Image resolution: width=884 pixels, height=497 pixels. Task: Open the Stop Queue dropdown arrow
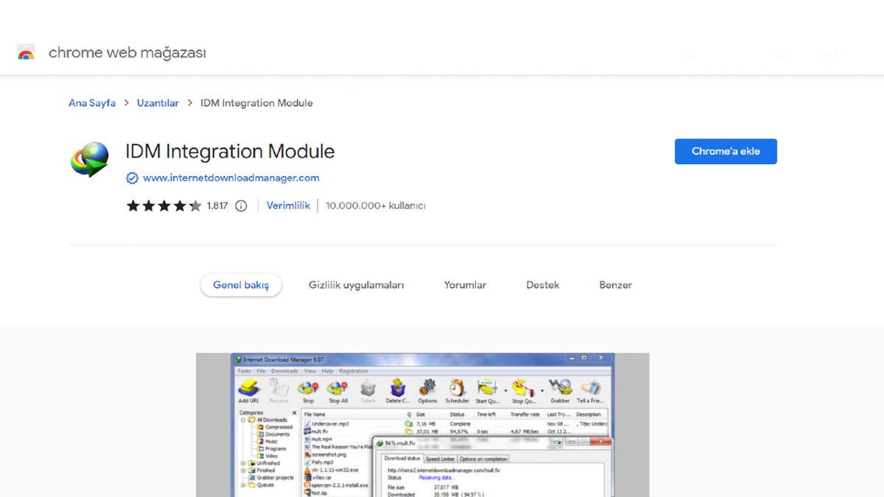click(x=543, y=390)
